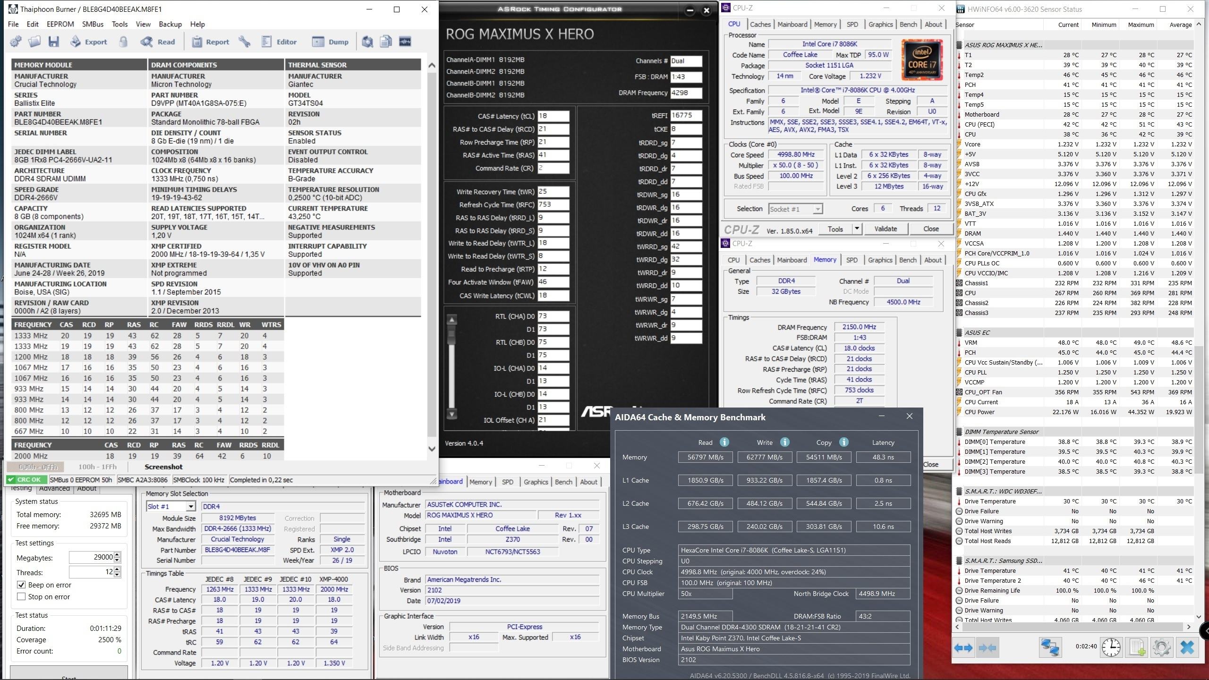Open the CPU-Z Tools dropdown arrow
1209x680 pixels.
(x=857, y=229)
